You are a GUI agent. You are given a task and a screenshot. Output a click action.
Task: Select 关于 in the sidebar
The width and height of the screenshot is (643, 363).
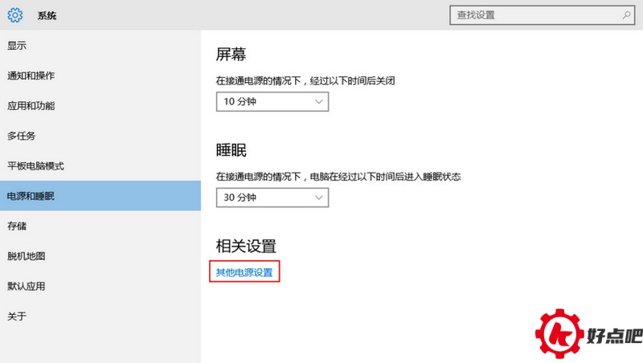[x=17, y=316]
